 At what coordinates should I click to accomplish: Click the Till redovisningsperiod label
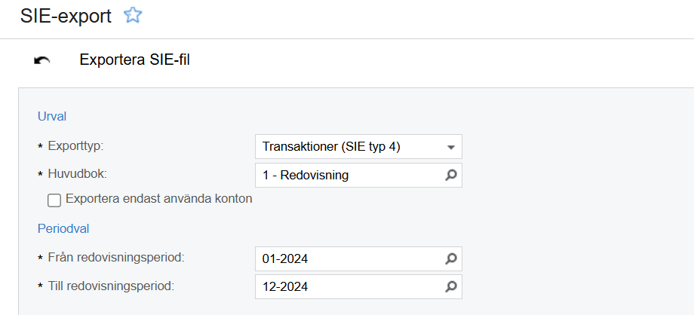tap(111, 286)
